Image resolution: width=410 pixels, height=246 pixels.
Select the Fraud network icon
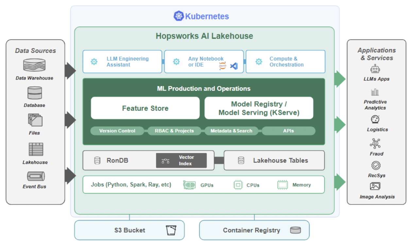[x=375, y=144]
